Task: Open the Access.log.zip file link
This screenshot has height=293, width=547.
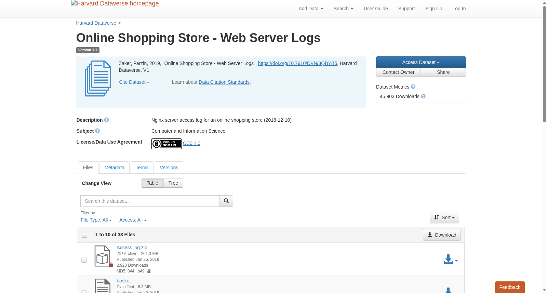Action: click(132, 248)
